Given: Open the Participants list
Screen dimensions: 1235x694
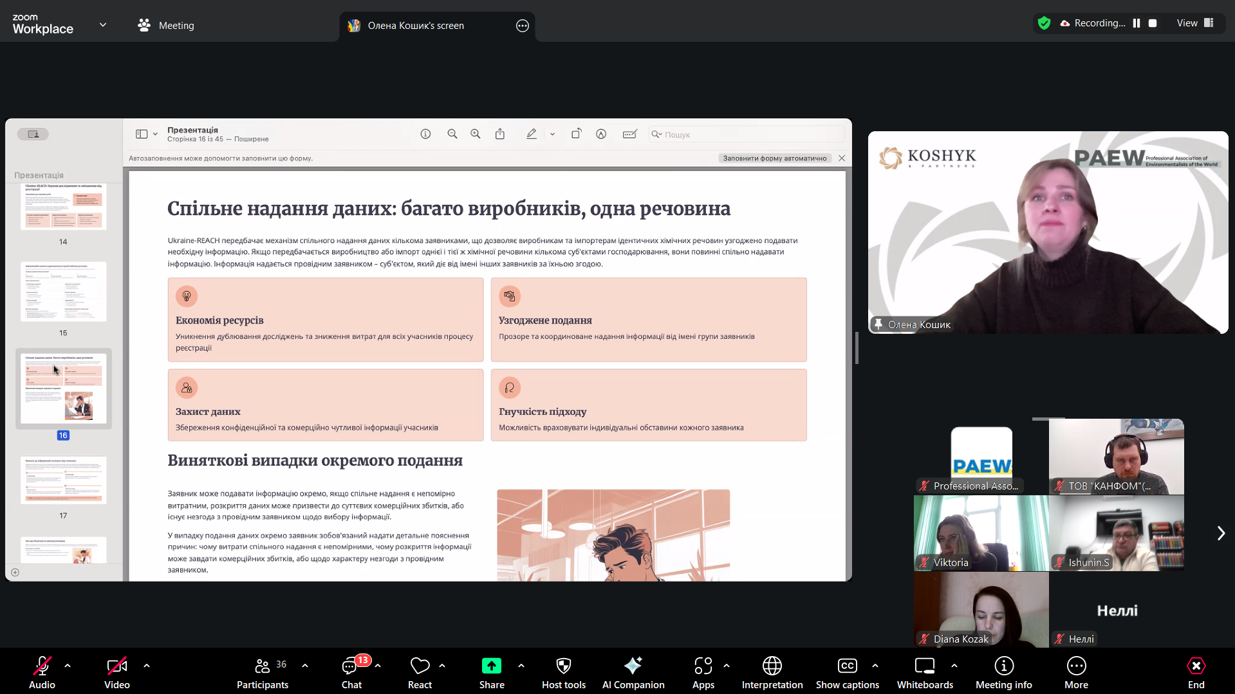Looking at the screenshot, I should [x=263, y=672].
